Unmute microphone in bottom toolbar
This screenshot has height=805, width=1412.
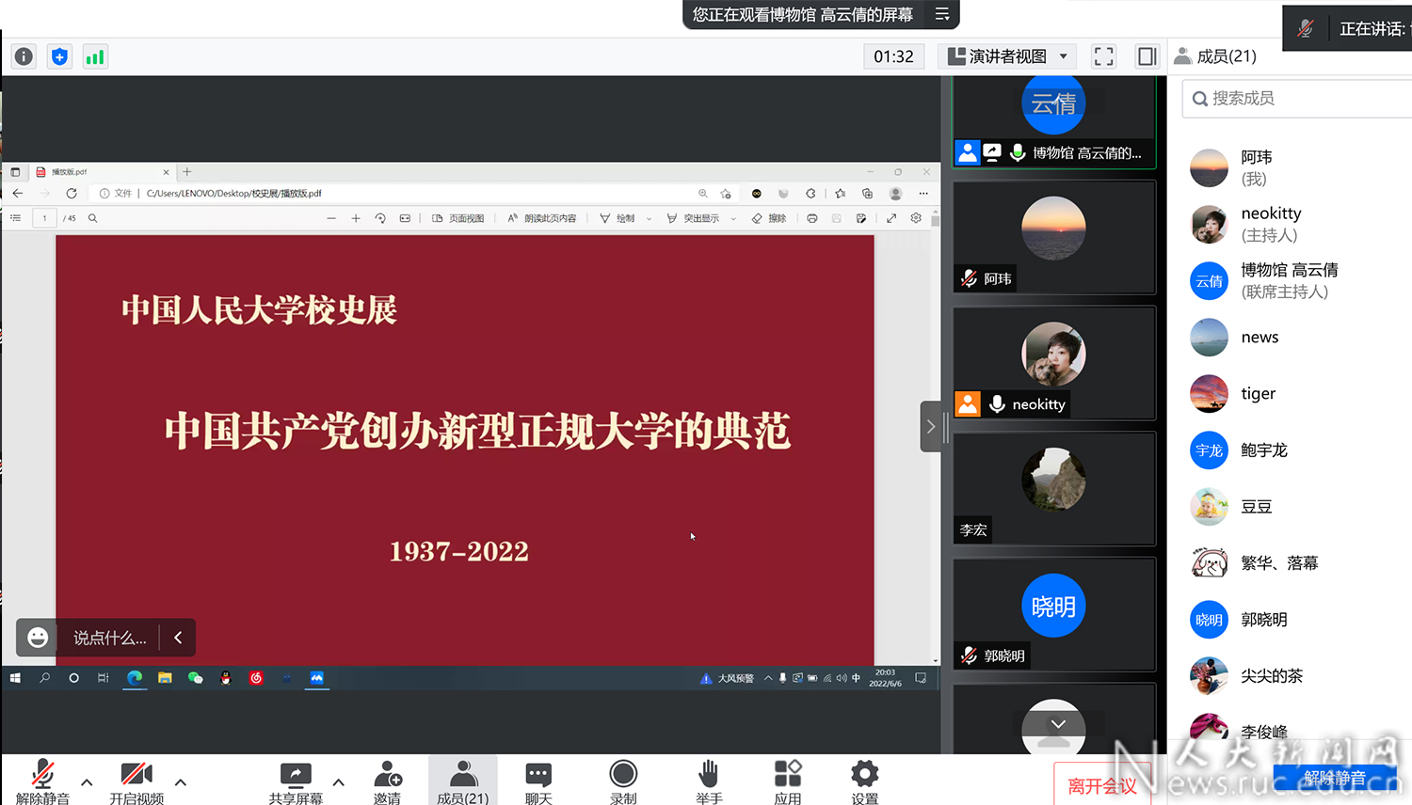tap(42, 781)
